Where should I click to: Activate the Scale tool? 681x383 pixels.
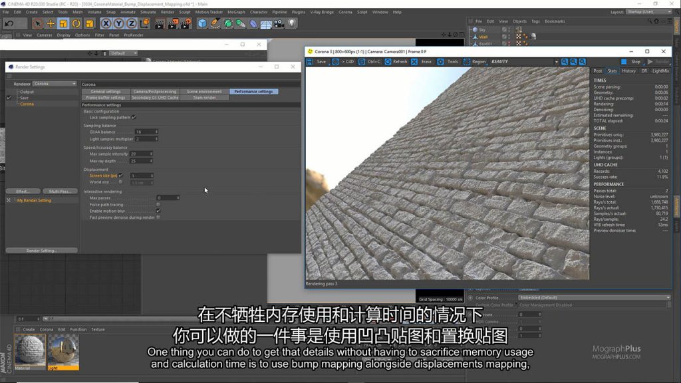click(x=63, y=23)
